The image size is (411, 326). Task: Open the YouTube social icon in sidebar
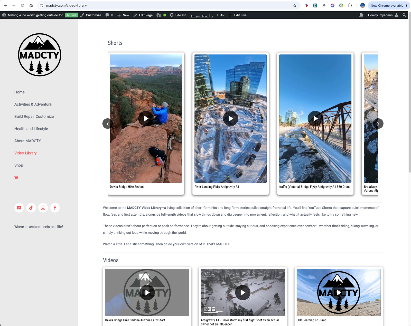[x=19, y=208]
